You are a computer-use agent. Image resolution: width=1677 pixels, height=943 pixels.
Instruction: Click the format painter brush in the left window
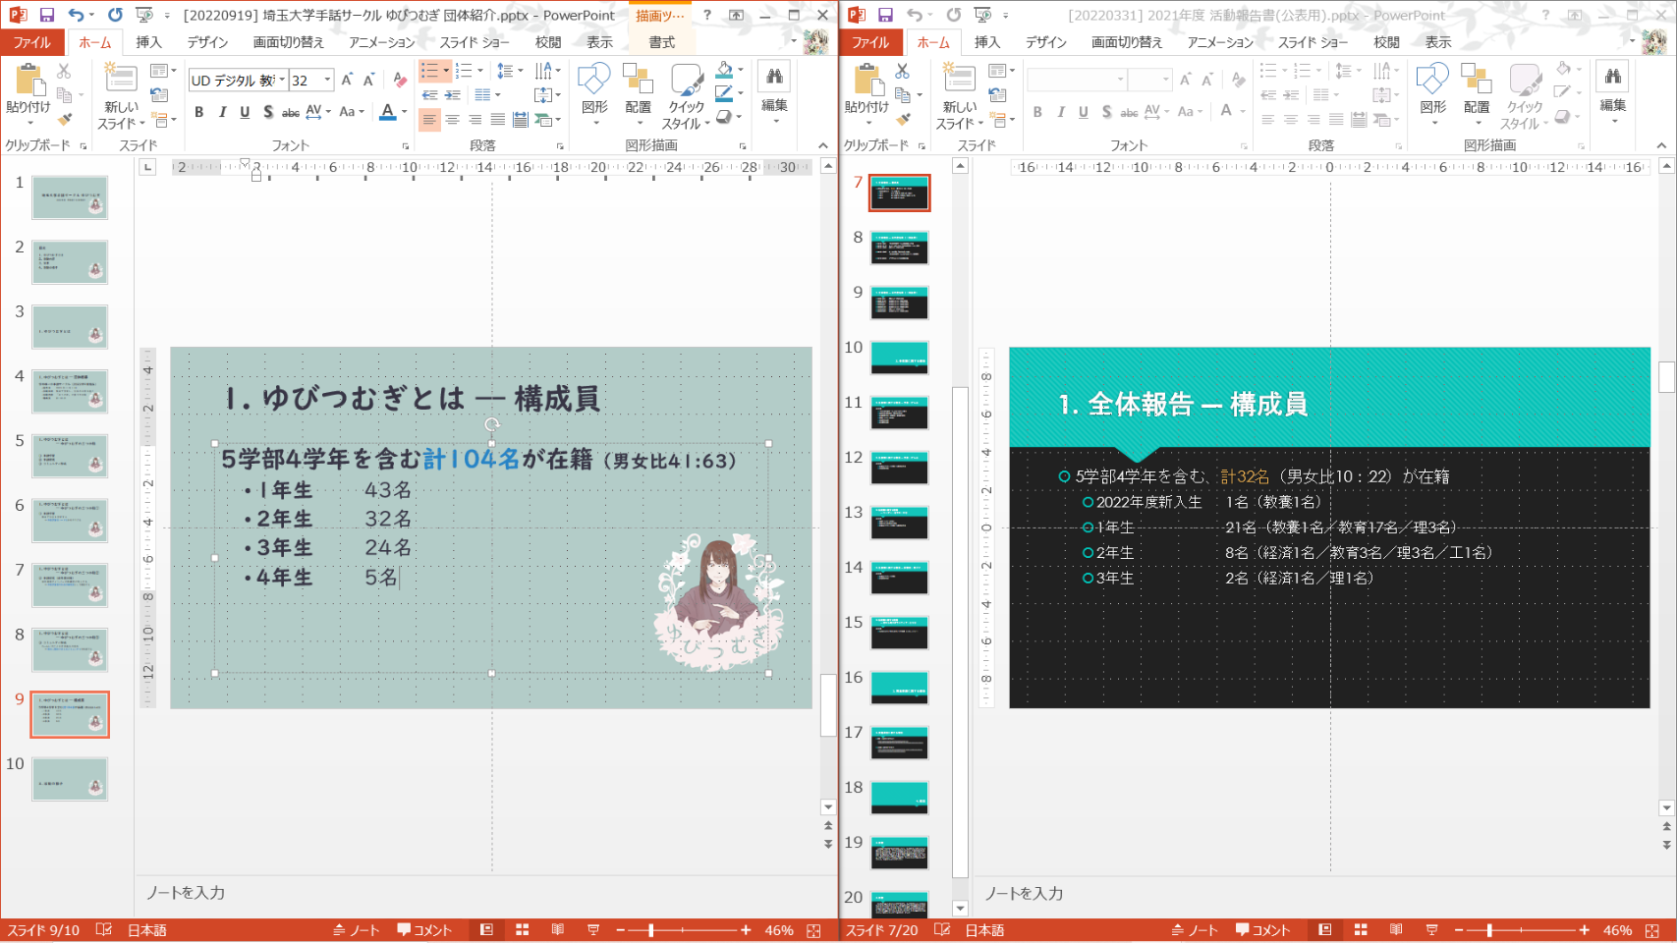65,120
